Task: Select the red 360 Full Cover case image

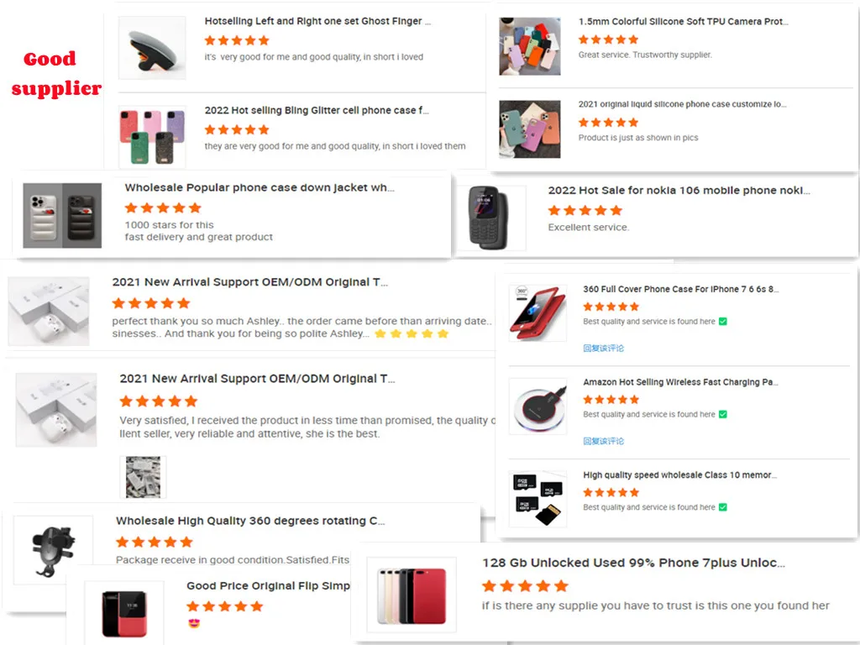Action: [537, 313]
